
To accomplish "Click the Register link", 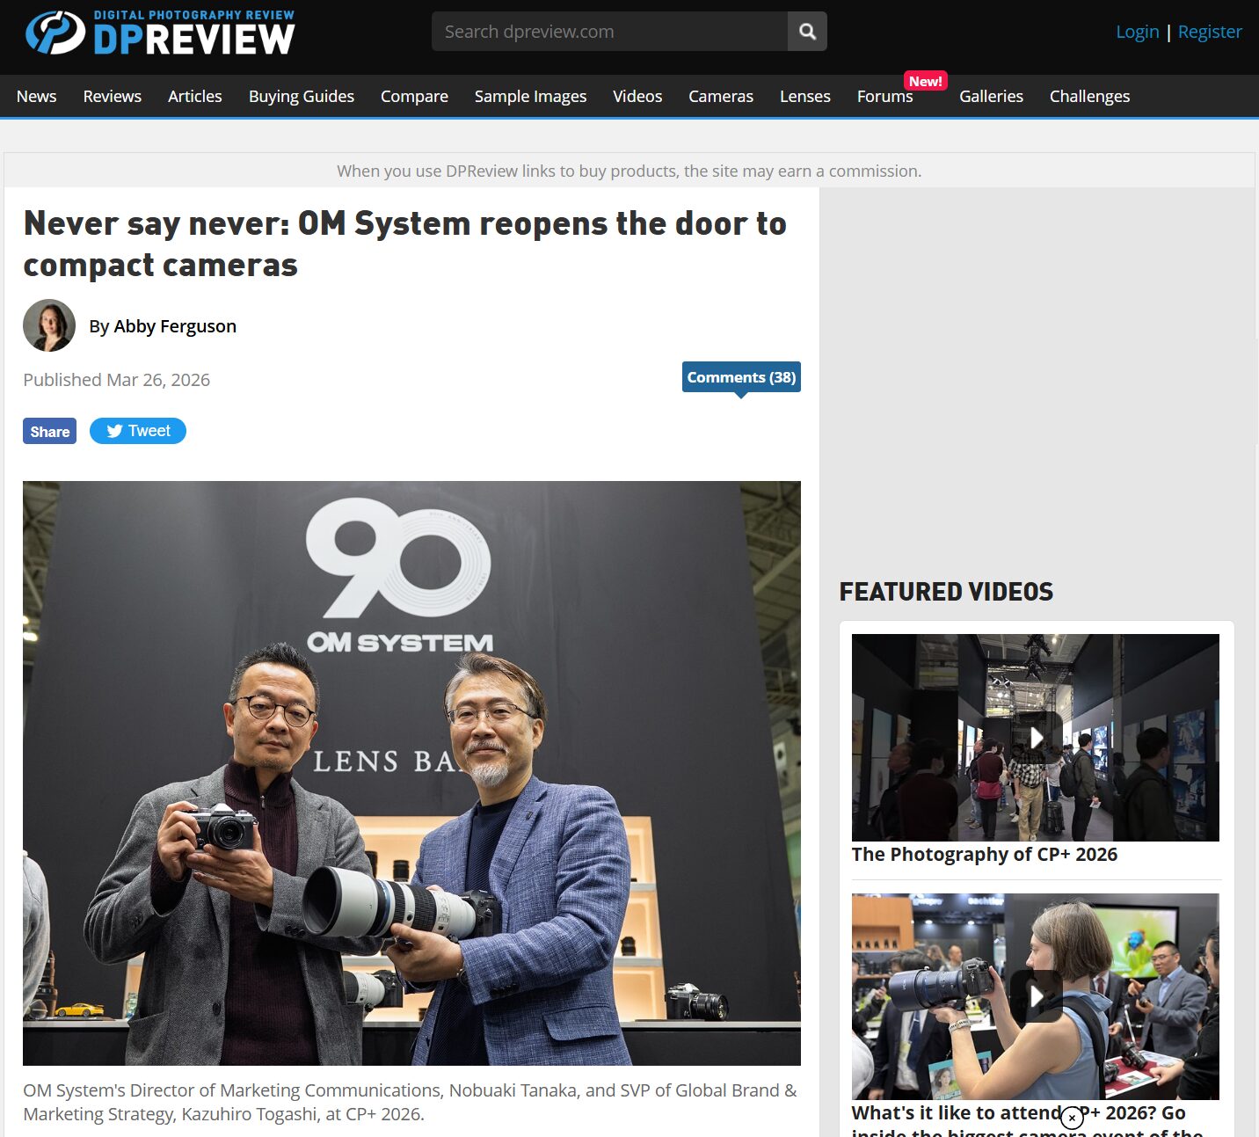I will [1209, 32].
